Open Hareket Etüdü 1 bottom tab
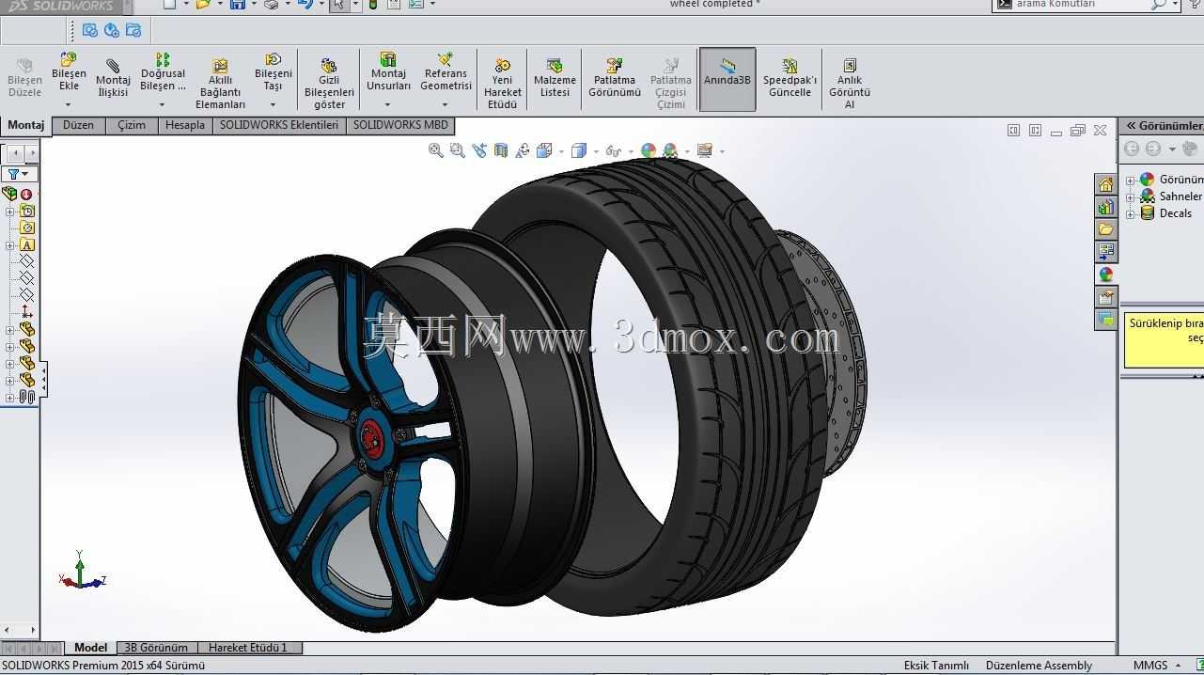The height and width of the screenshot is (675, 1204). point(248,648)
